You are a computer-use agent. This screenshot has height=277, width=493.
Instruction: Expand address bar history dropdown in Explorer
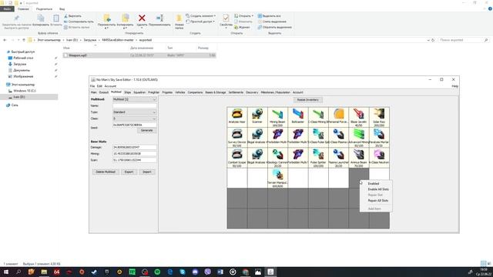(x=428, y=40)
